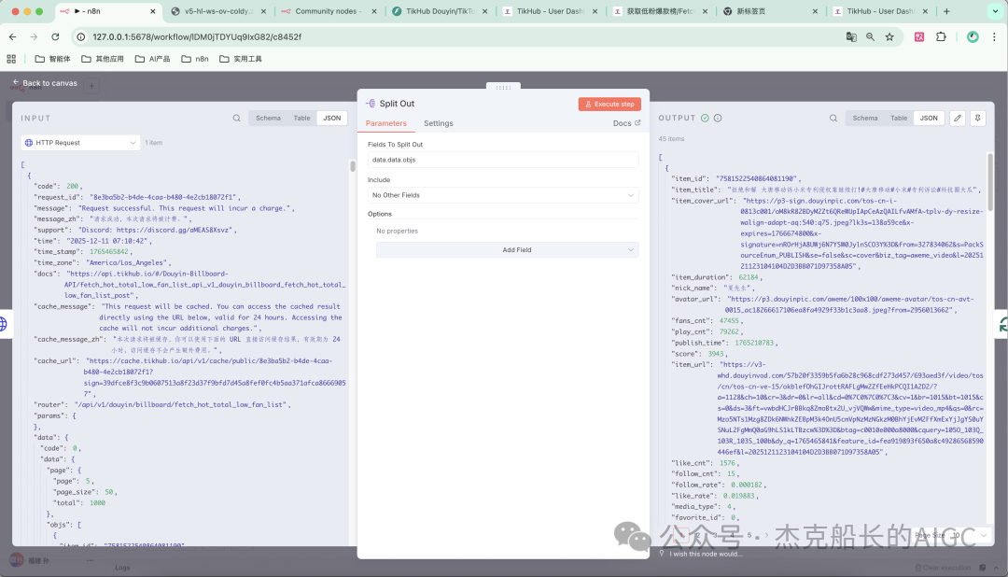
Task: Select the Parameters tab
Action: 385,123
